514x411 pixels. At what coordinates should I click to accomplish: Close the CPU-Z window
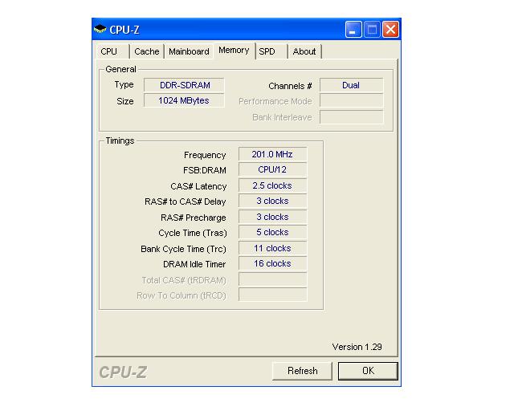(x=391, y=30)
